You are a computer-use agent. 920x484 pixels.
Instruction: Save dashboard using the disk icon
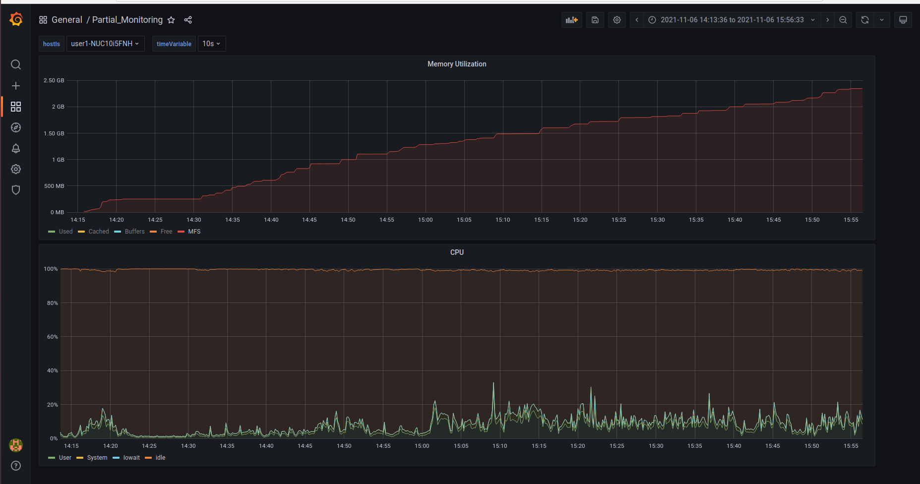tap(595, 20)
